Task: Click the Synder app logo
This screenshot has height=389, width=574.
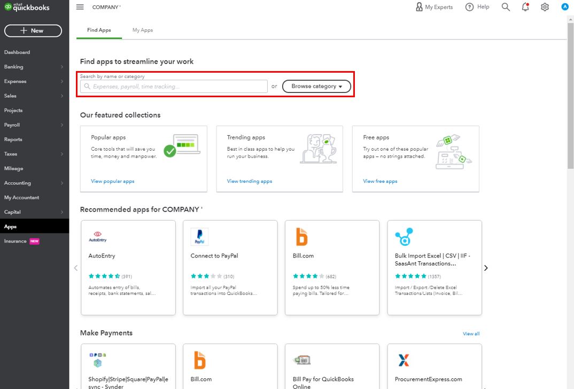Action: pos(97,360)
